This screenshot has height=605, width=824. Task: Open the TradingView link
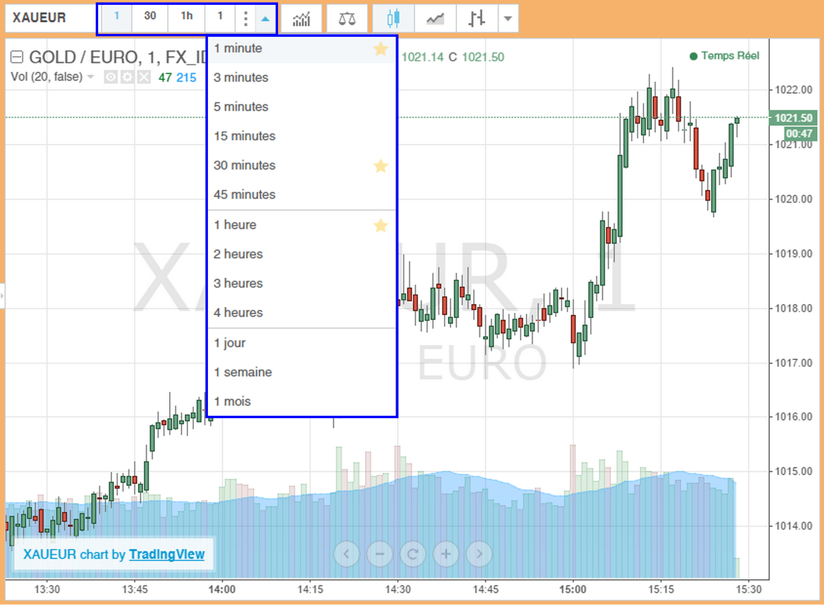point(167,555)
